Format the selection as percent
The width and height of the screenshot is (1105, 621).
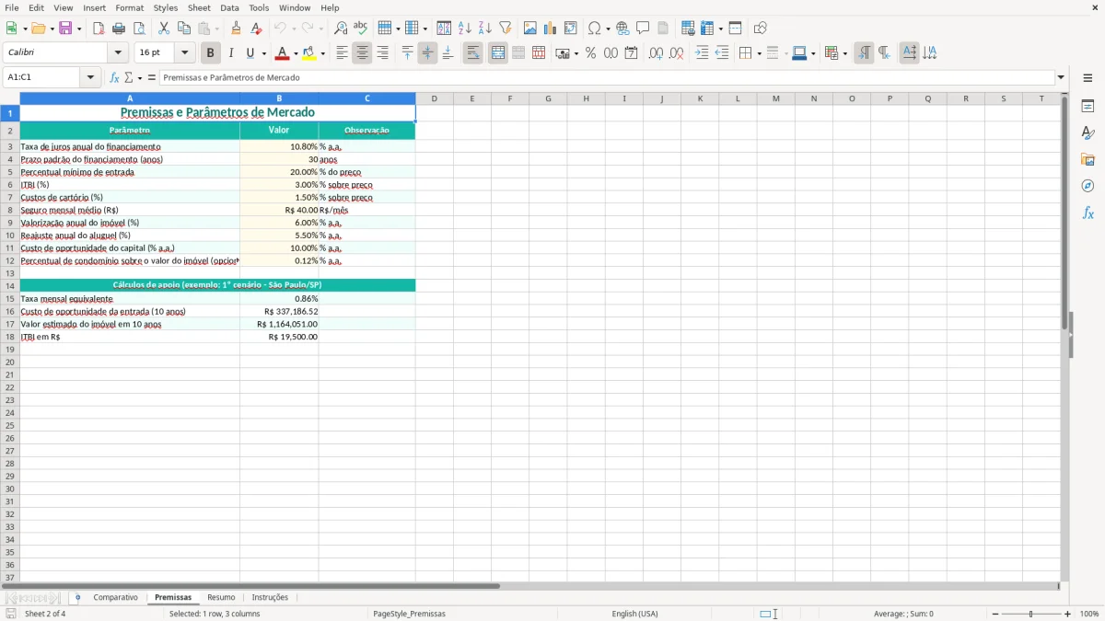(590, 53)
